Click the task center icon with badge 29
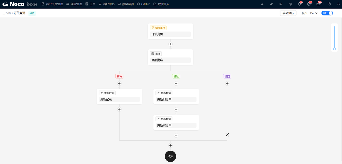The width and height of the screenshot is (342, 164). pos(309,4)
